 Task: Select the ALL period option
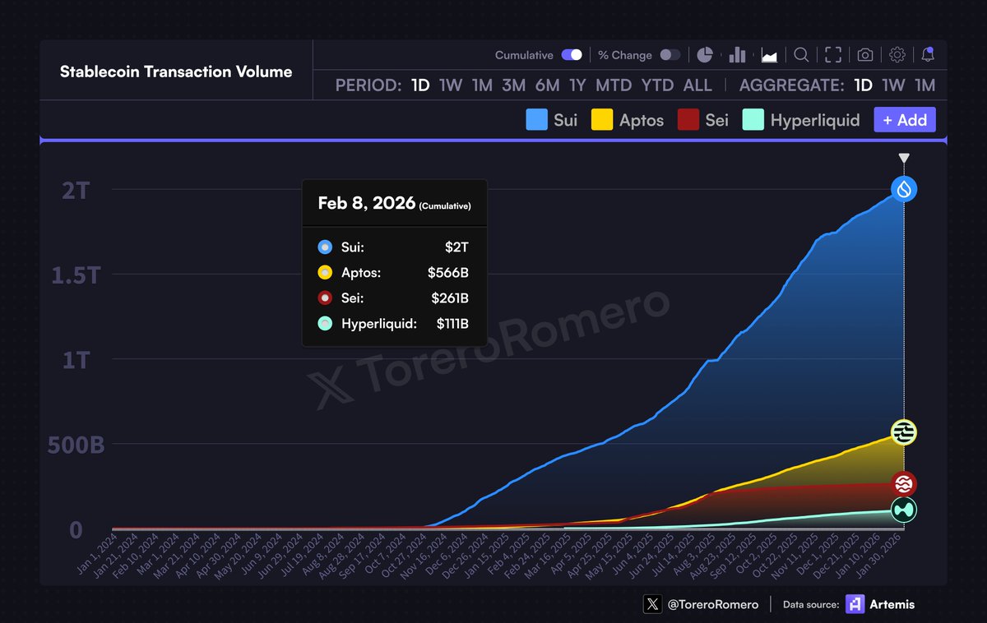(x=697, y=85)
